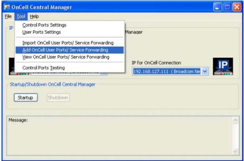244x161 pixels.
Task: Maximize the OnCell Central Manager window
Action: [227, 7]
